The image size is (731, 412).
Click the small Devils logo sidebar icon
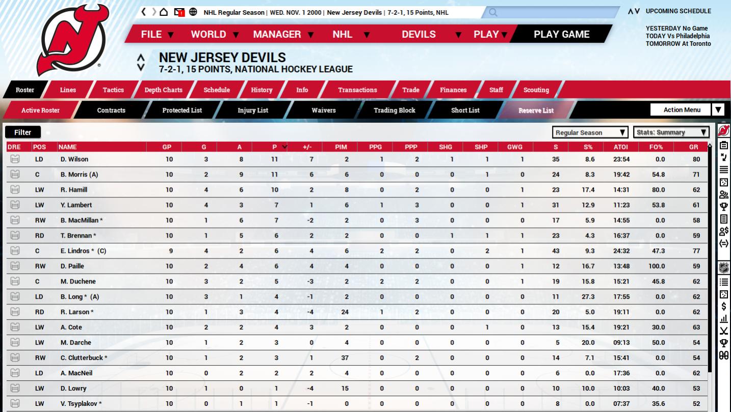point(723,131)
